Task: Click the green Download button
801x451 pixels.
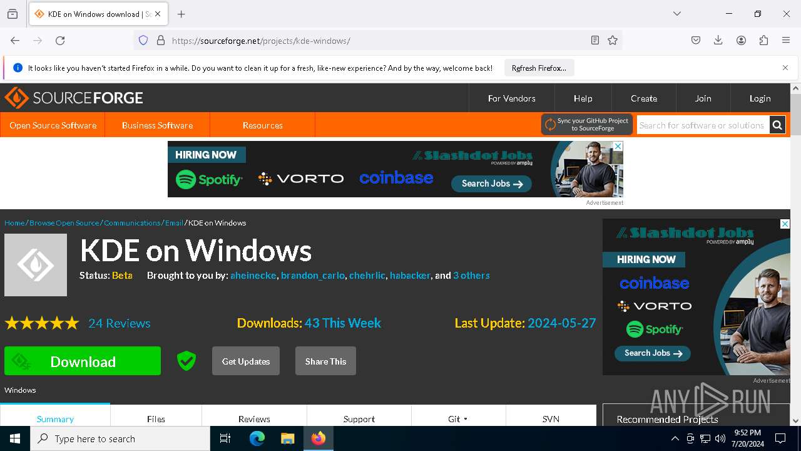Action: (83, 361)
